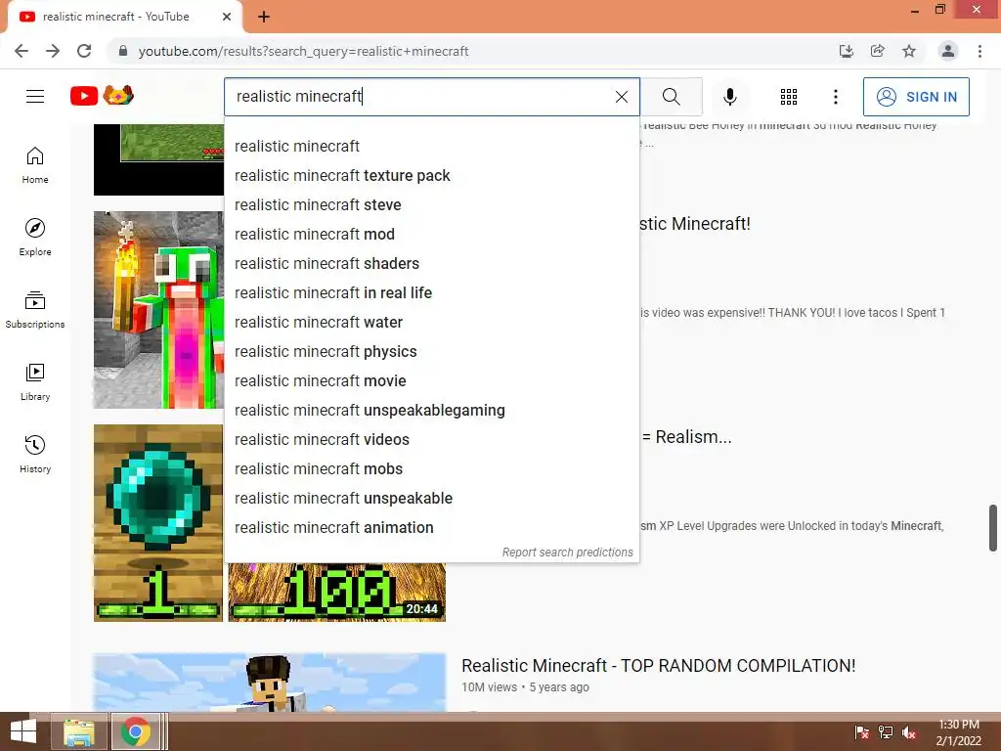The height and width of the screenshot is (751, 1001).
Task: Select suggestion 'realistic minecraft unspeakable'
Action: pyautogui.click(x=431, y=499)
